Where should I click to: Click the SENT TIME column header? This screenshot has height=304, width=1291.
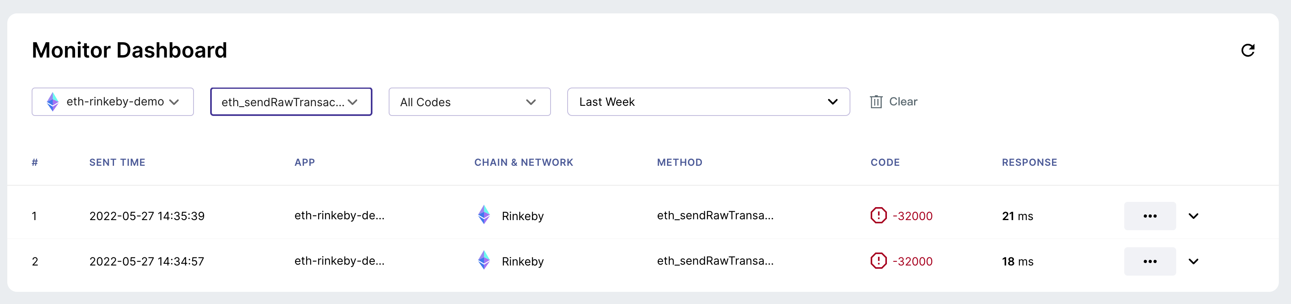tap(117, 162)
